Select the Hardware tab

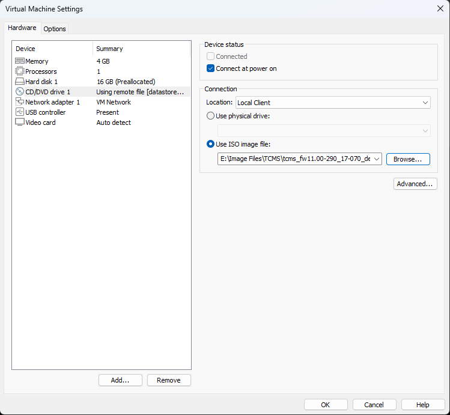[22, 28]
